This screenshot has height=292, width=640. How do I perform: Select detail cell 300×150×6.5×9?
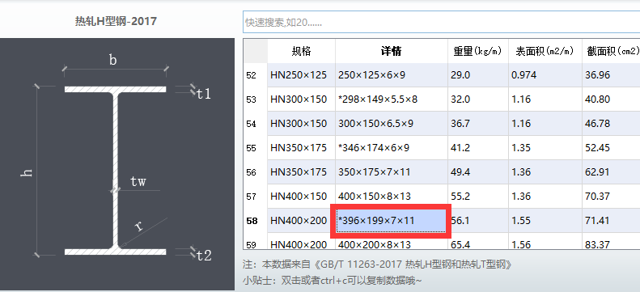click(392, 124)
